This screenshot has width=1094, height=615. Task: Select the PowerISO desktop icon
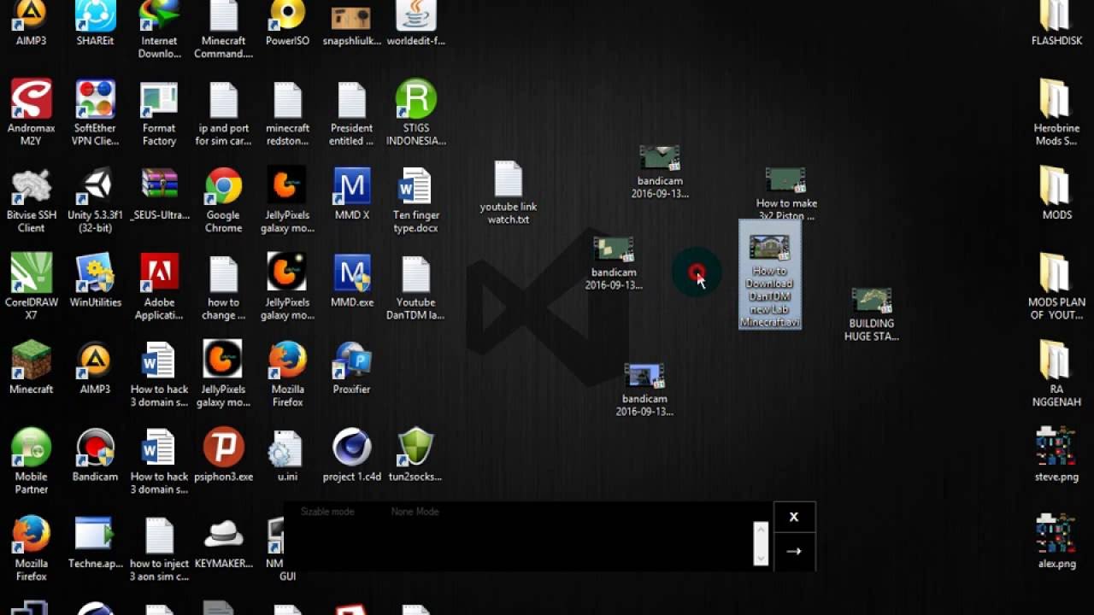[287, 24]
